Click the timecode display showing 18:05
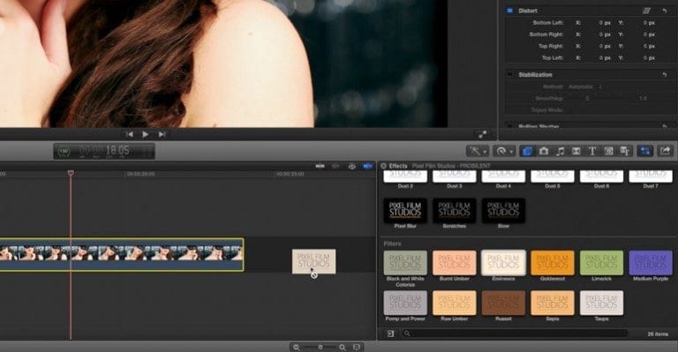The width and height of the screenshot is (678, 352). [x=117, y=151]
